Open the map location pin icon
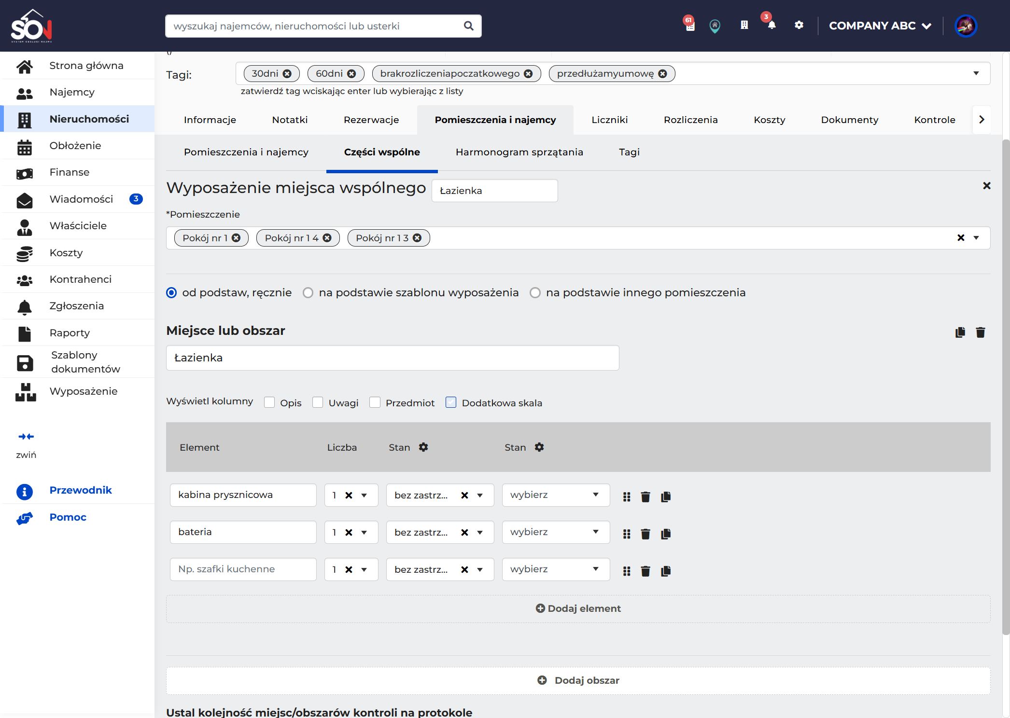The width and height of the screenshot is (1010, 718). [715, 26]
